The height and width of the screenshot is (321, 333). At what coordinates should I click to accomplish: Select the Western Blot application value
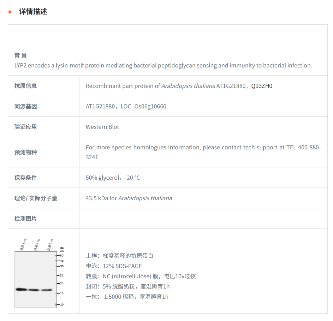click(102, 127)
